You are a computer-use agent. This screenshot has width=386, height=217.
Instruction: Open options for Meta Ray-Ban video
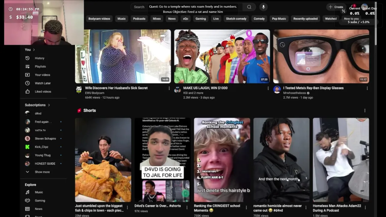[x=367, y=88]
